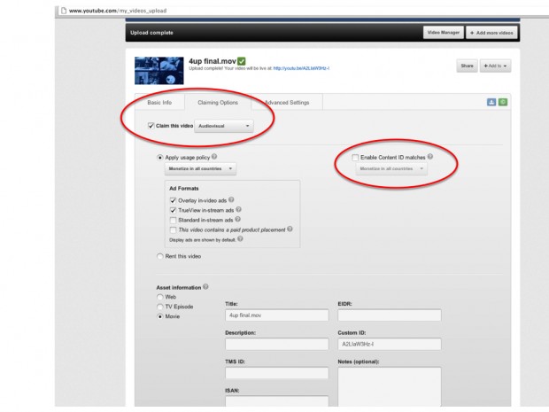Click the blue download icon beside the tabs
The image size is (549, 412).
(x=491, y=102)
